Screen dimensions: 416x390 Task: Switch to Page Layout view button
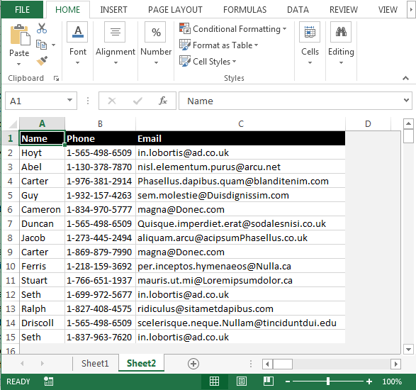click(x=241, y=381)
